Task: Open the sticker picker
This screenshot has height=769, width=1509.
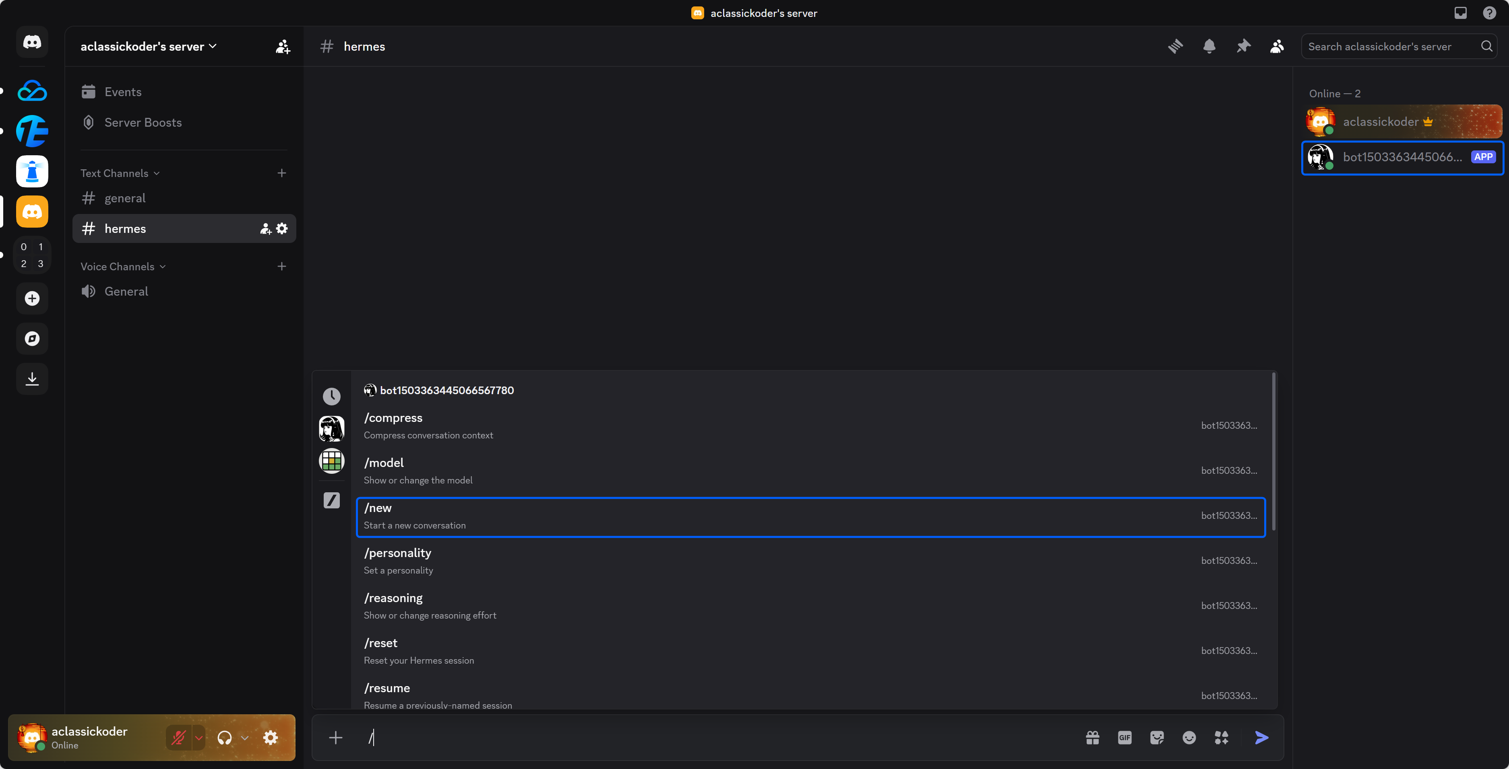Action: tap(1157, 737)
